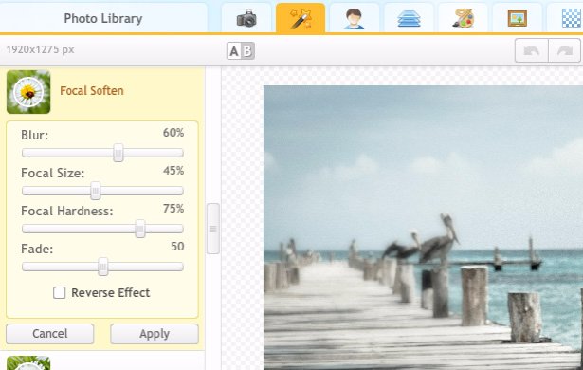Click the 60% Blur value
The image size is (583, 370).
point(173,133)
